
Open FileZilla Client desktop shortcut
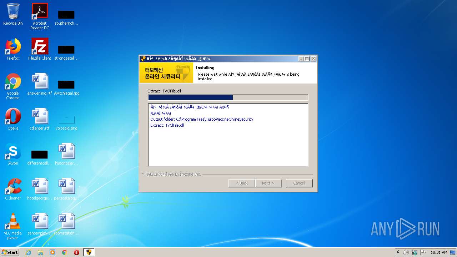pyautogui.click(x=40, y=49)
